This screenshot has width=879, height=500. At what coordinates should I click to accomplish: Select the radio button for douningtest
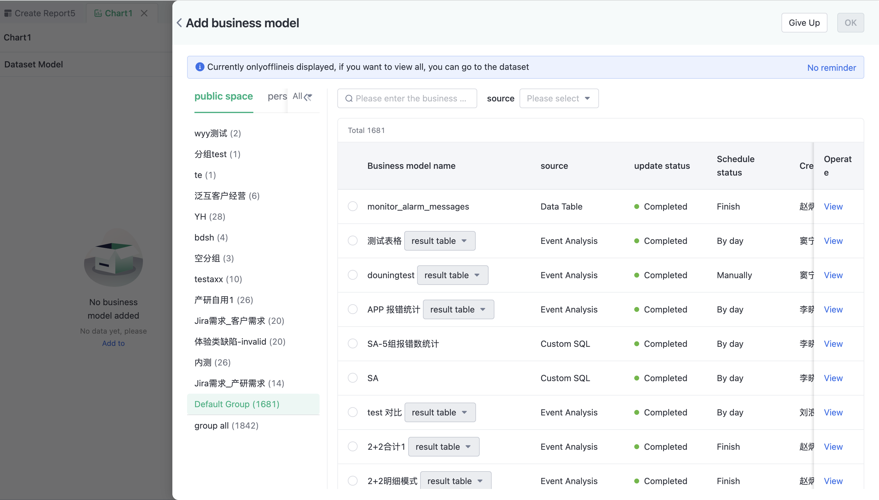[352, 275]
